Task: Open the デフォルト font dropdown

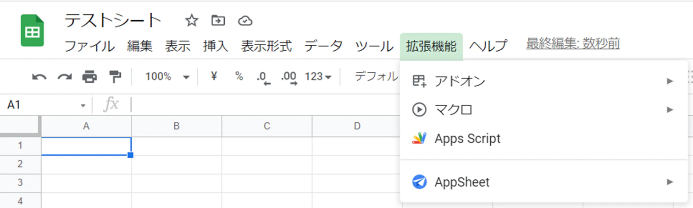Action: tap(376, 76)
